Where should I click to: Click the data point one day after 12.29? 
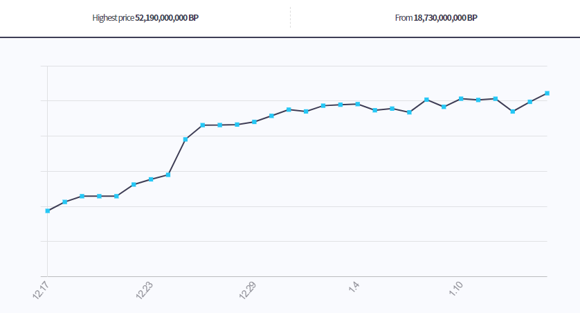click(272, 116)
